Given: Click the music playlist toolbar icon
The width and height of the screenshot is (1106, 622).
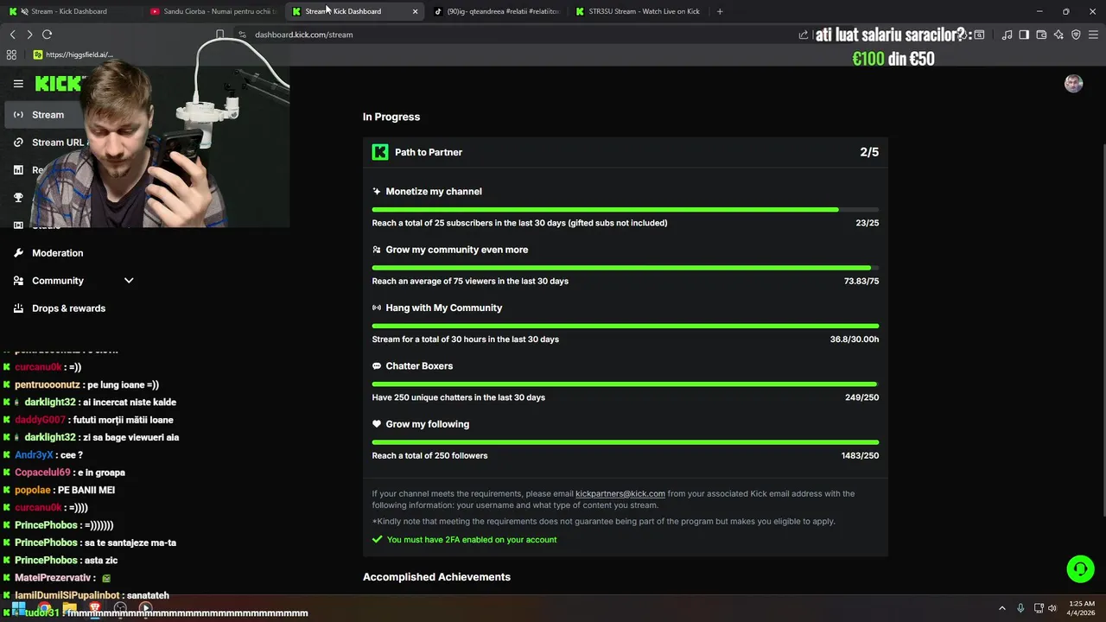Looking at the screenshot, I should click(1007, 35).
